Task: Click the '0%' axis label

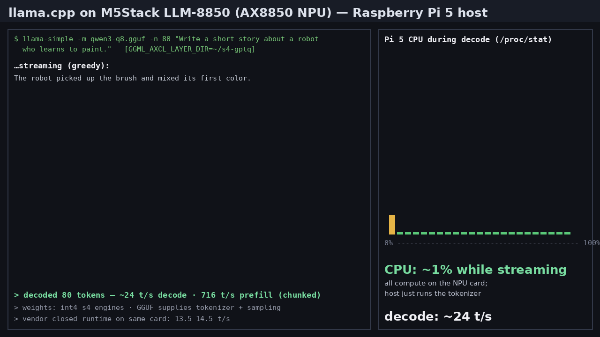Action: 389,243
